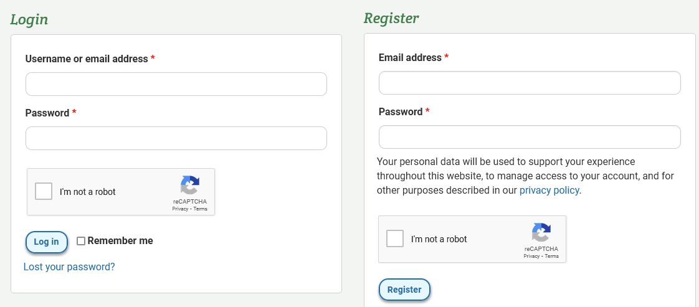Click the reCAPTCHA logo in Login form
The width and height of the screenshot is (699, 307).
[x=190, y=186]
